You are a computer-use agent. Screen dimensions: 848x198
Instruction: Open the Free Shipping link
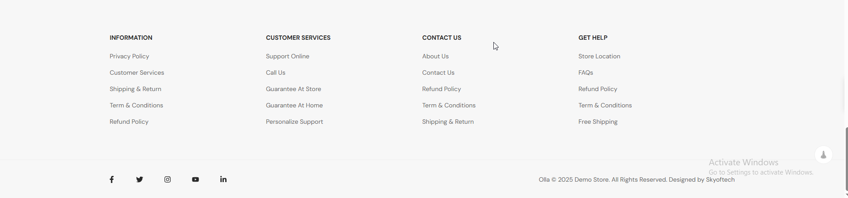(x=598, y=122)
